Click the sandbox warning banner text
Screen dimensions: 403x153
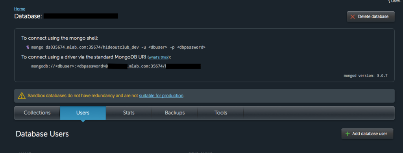tap(106, 96)
